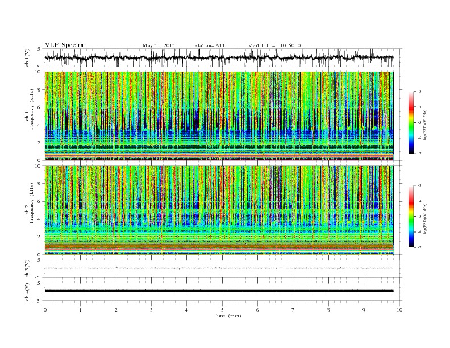Click the ch.2 spectrogram "4" kHz tick label

tap(40, 219)
